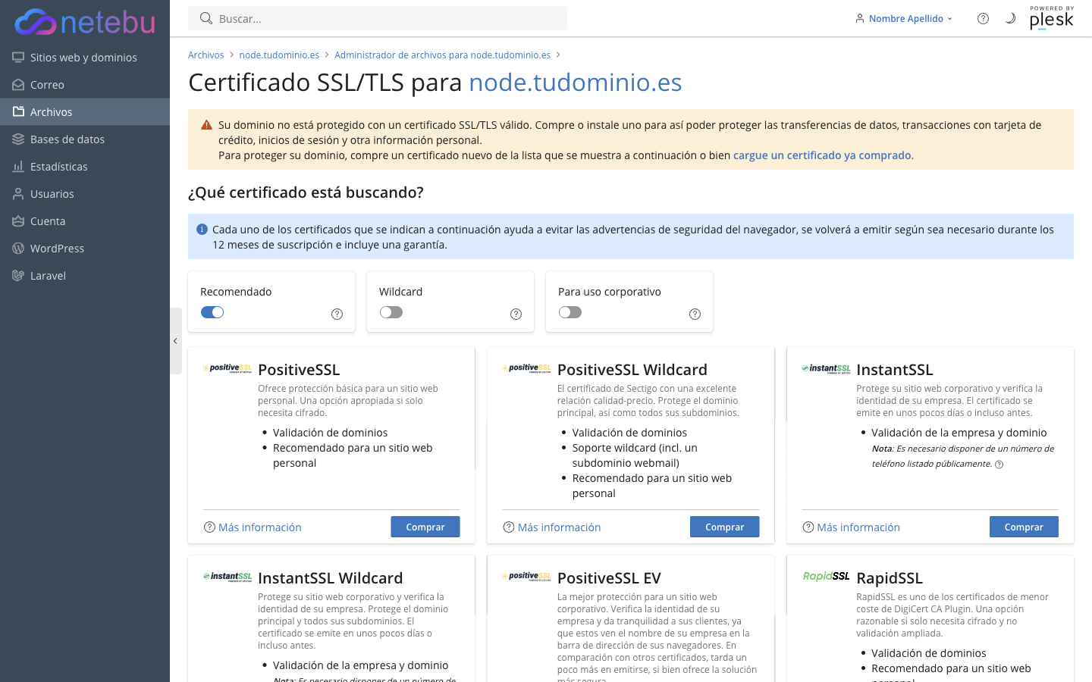Viewport: 1092px width, 682px height.
Task: Click the Laravel logo icon
Action: (x=18, y=275)
